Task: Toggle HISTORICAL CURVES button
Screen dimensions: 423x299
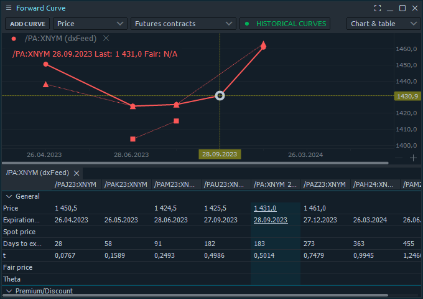Action: click(285, 24)
